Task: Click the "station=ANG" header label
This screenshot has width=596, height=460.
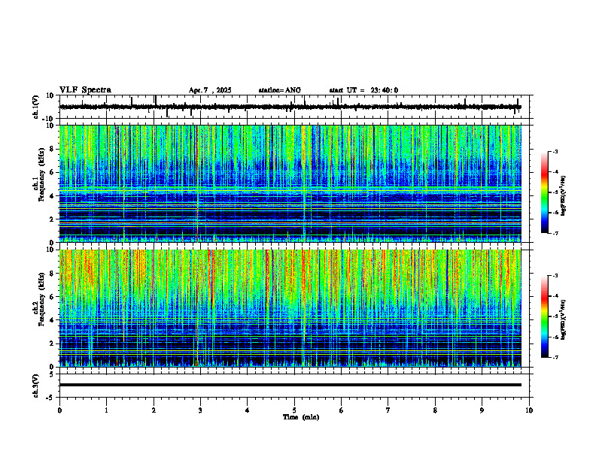Action: click(x=279, y=90)
